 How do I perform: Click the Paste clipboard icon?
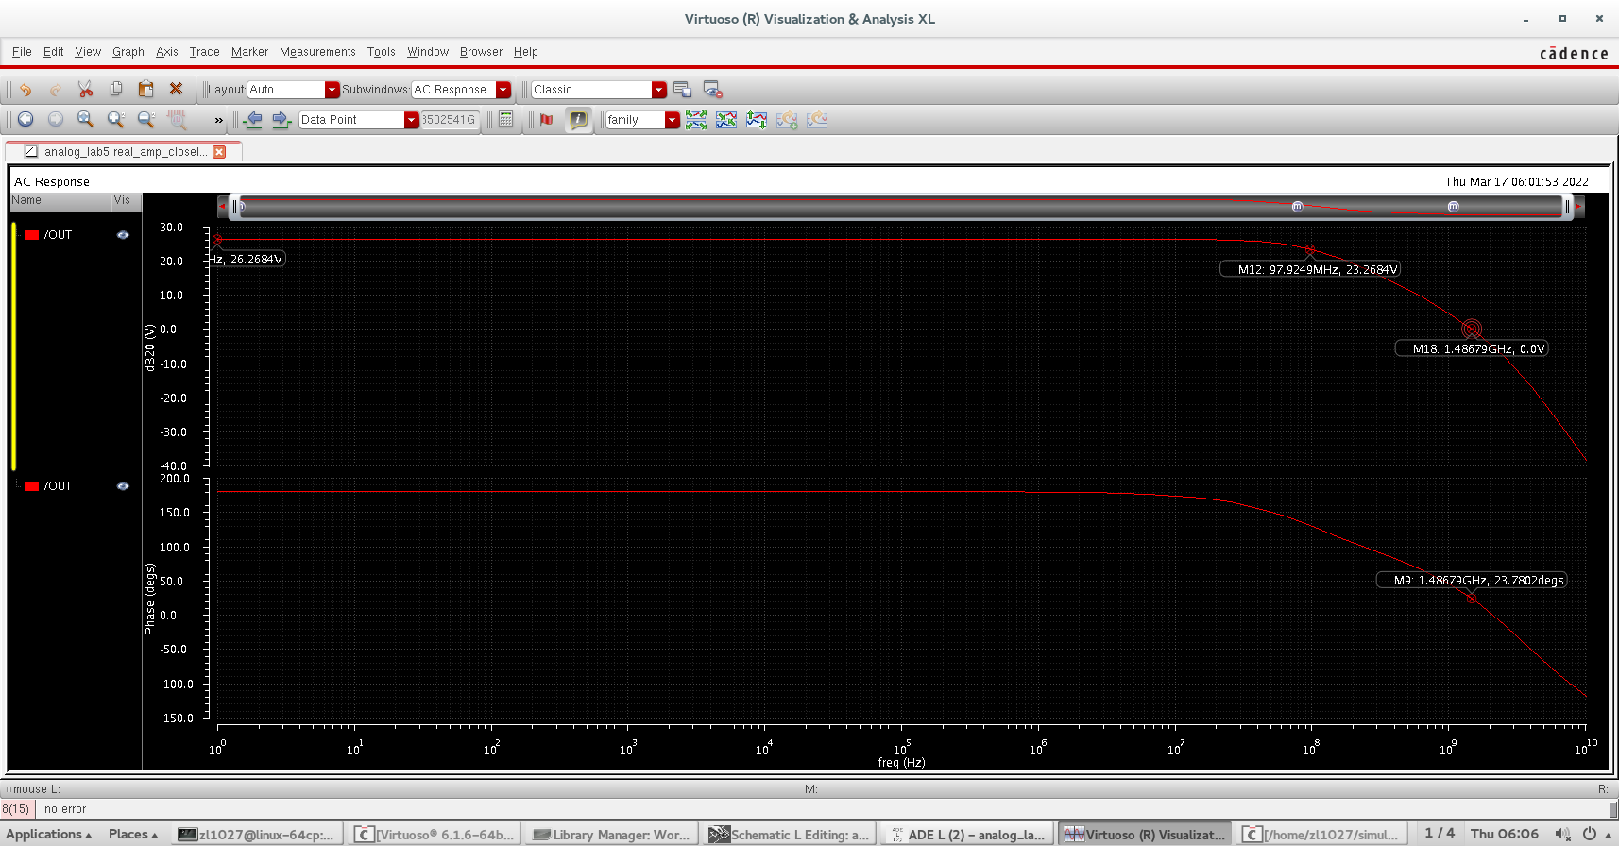tap(146, 90)
